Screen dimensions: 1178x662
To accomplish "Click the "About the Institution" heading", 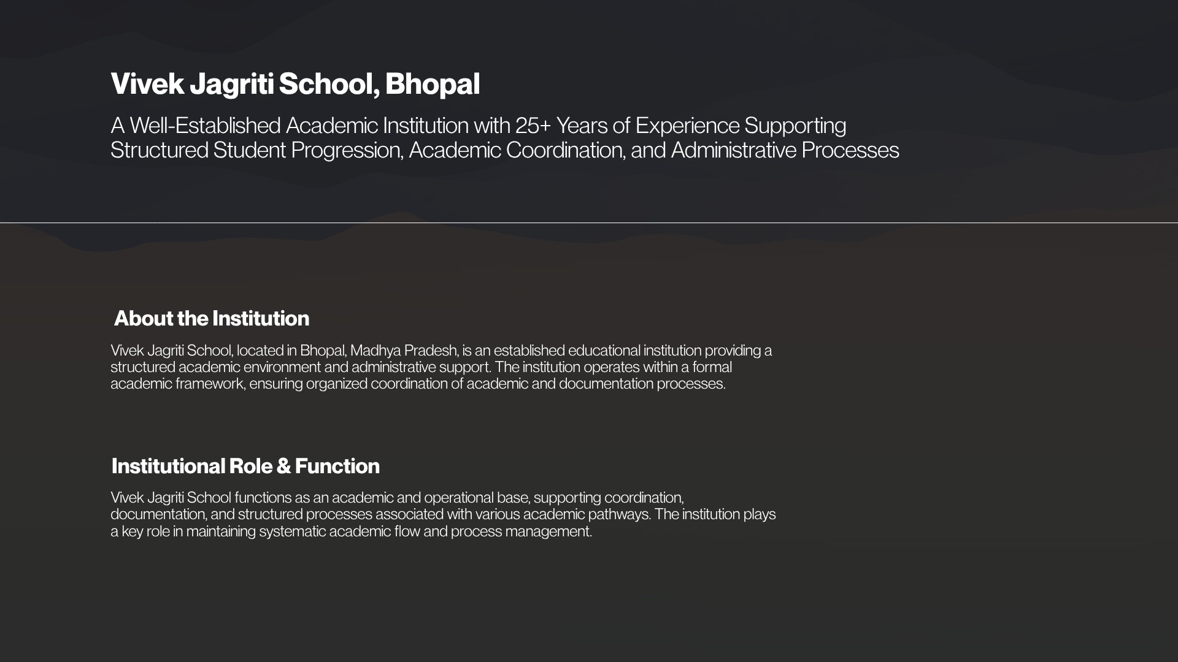I will (x=211, y=318).
